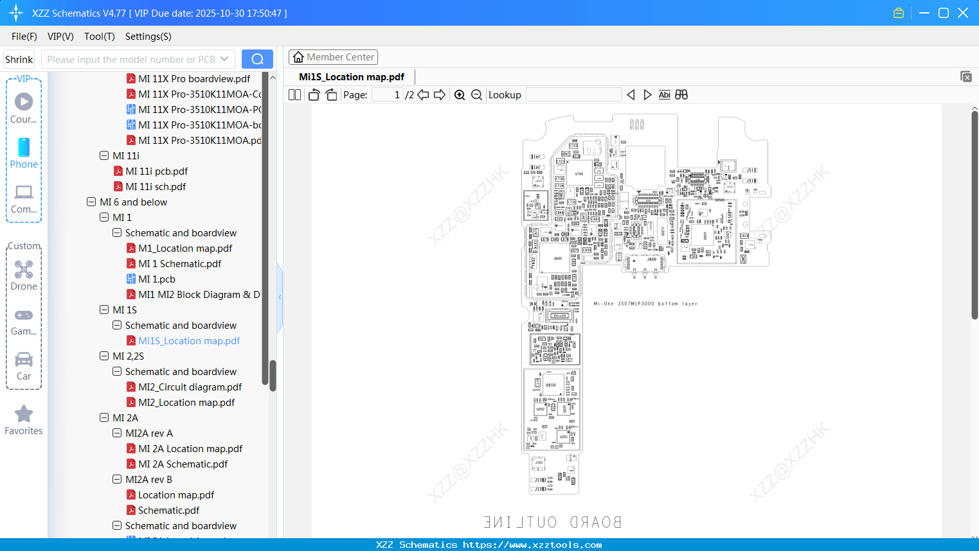Open the Tool(T) menu
The image size is (979, 551).
(x=99, y=37)
